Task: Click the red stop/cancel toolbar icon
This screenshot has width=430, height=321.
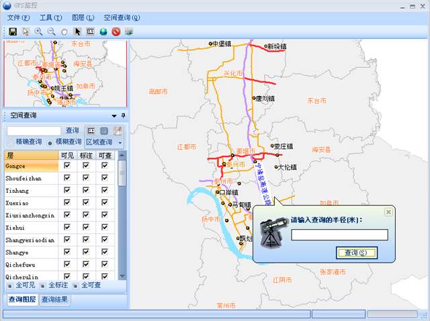Action: tap(116, 31)
